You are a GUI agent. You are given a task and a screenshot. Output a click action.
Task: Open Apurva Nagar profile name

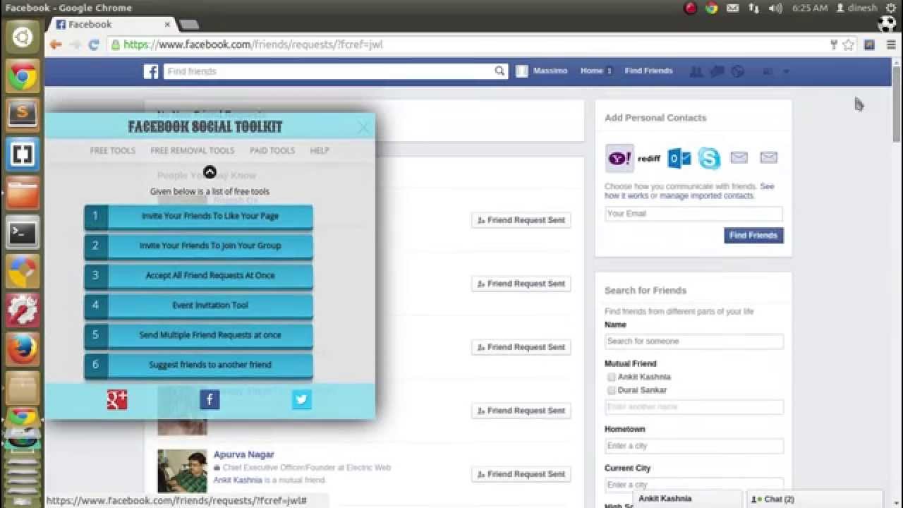[x=243, y=454]
